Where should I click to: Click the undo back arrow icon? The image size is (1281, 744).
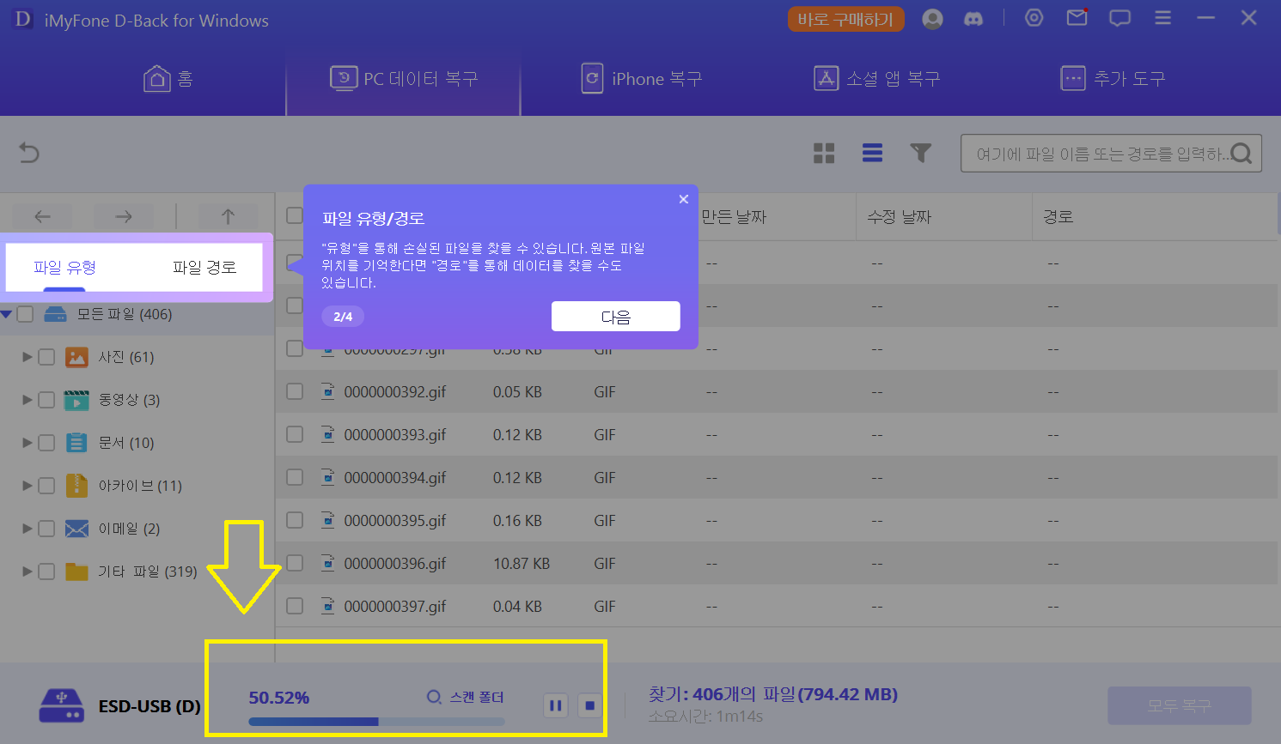29,153
